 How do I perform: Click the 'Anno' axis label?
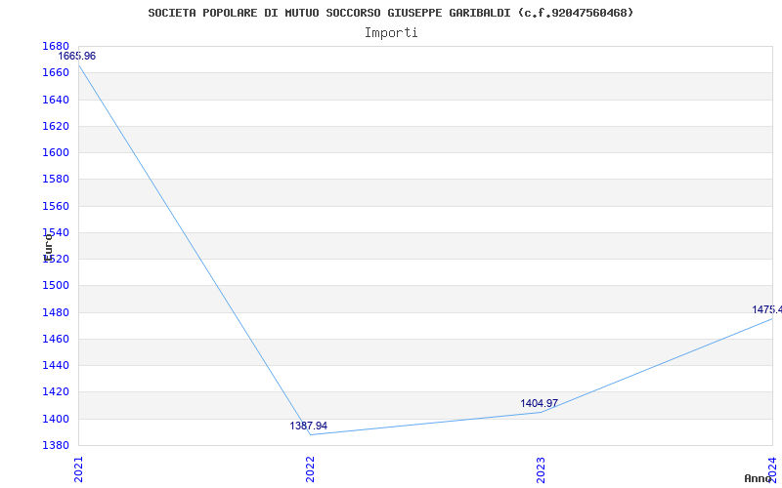coord(758,478)
